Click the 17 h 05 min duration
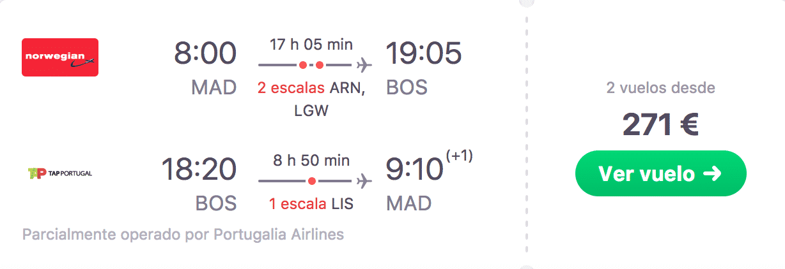 tap(311, 45)
